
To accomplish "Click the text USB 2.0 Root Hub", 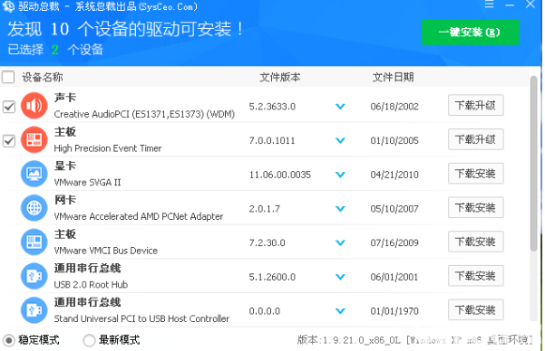I will point(91,285).
